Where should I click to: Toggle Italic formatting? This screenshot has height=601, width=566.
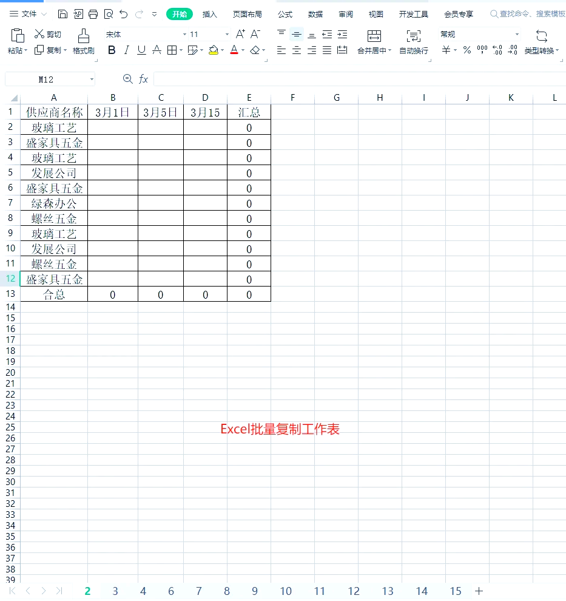[x=126, y=50]
